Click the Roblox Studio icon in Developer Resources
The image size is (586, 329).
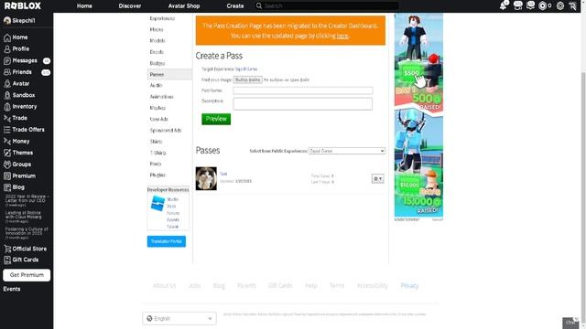coord(157,204)
